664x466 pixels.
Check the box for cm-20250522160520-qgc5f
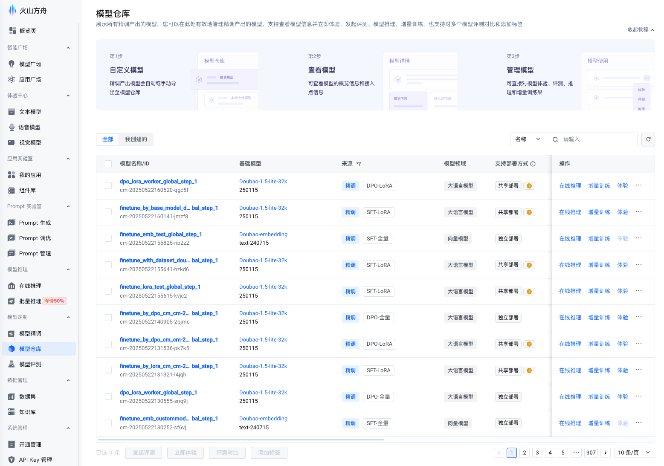click(108, 186)
